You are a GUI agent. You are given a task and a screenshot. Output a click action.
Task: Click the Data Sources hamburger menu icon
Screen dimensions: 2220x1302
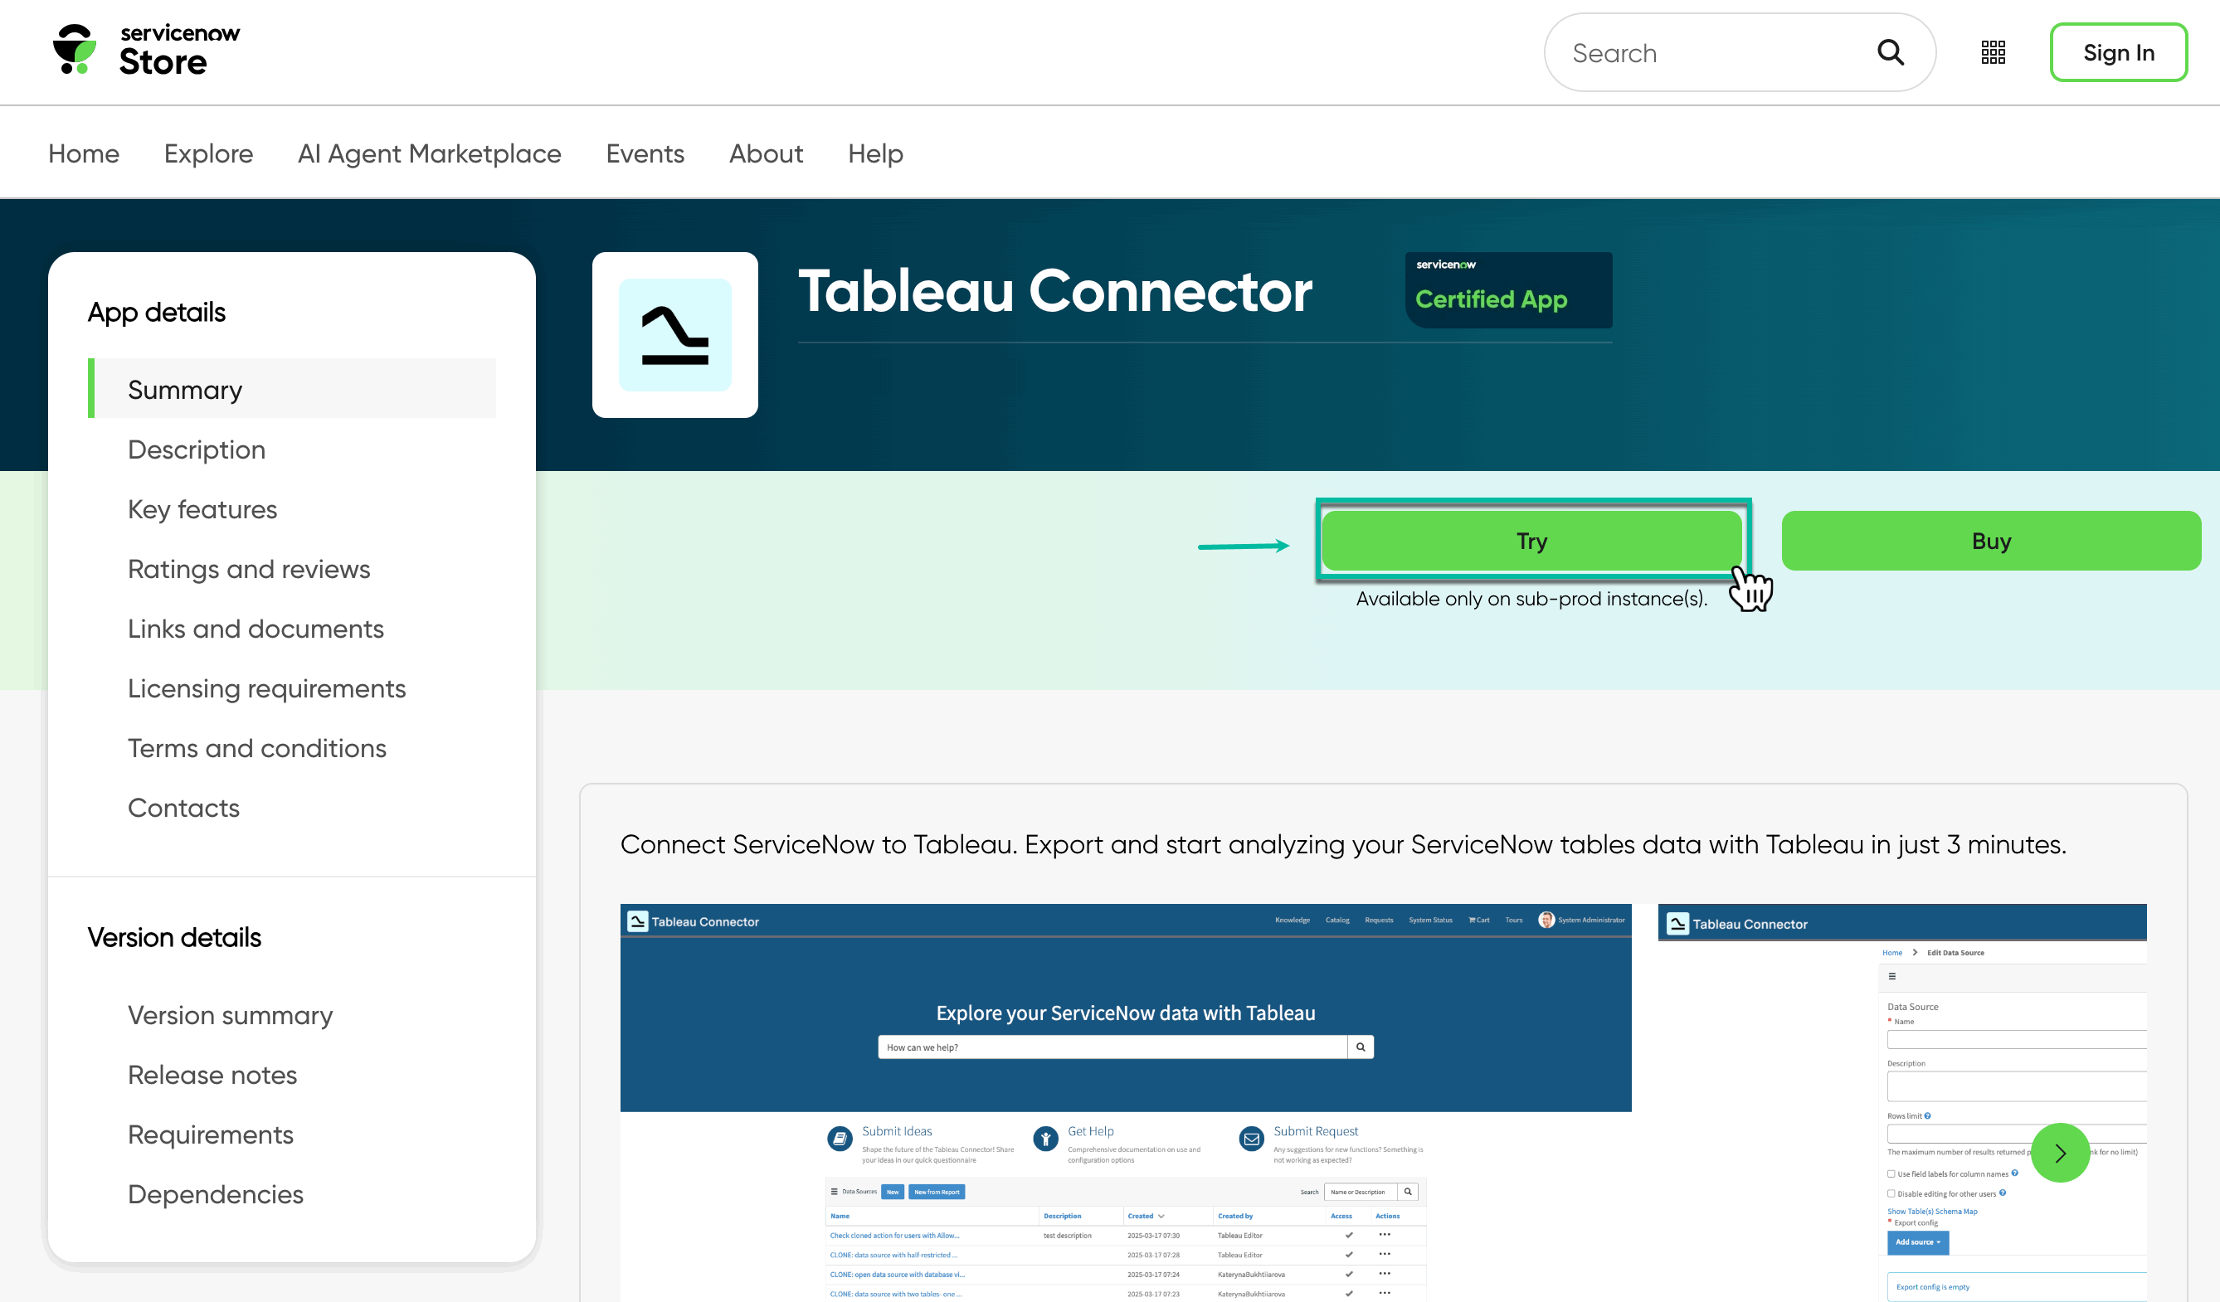[835, 1192]
